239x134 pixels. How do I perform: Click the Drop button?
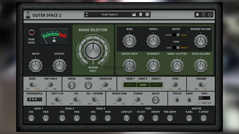point(189,100)
